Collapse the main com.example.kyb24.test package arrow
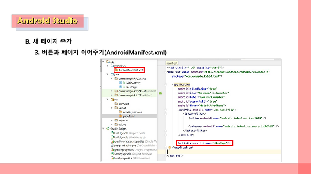Viewport: 311px width, 174px height. coord(112,78)
